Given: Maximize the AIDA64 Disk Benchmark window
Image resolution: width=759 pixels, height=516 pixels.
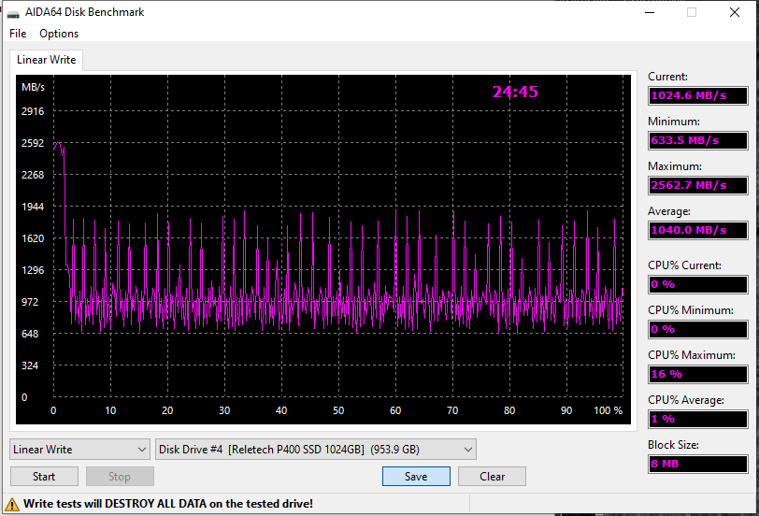Looking at the screenshot, I should (692, 12).
